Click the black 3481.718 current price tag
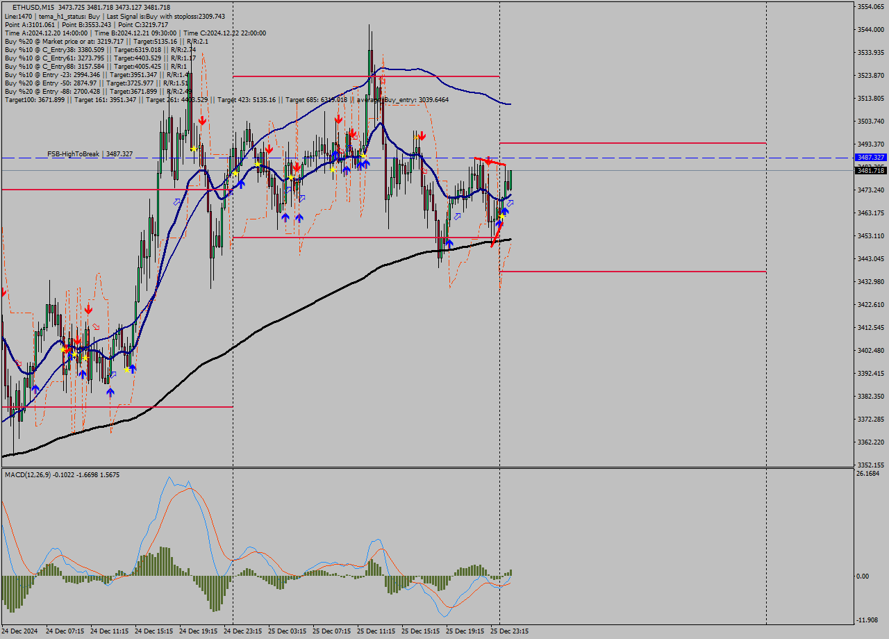 pos(871,170)
